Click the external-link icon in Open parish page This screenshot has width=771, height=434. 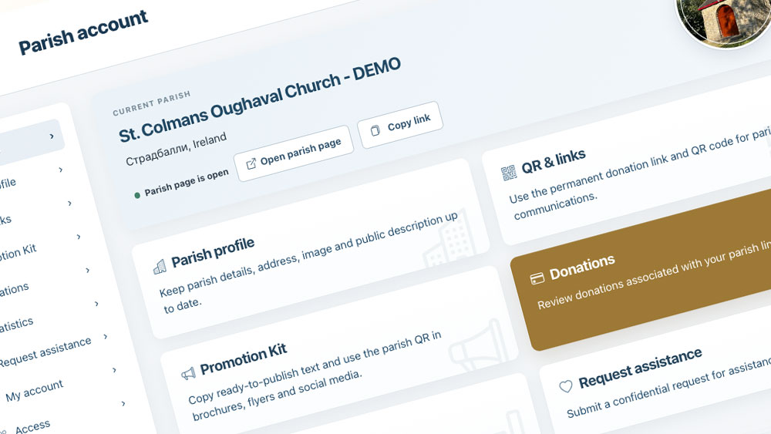251,163
